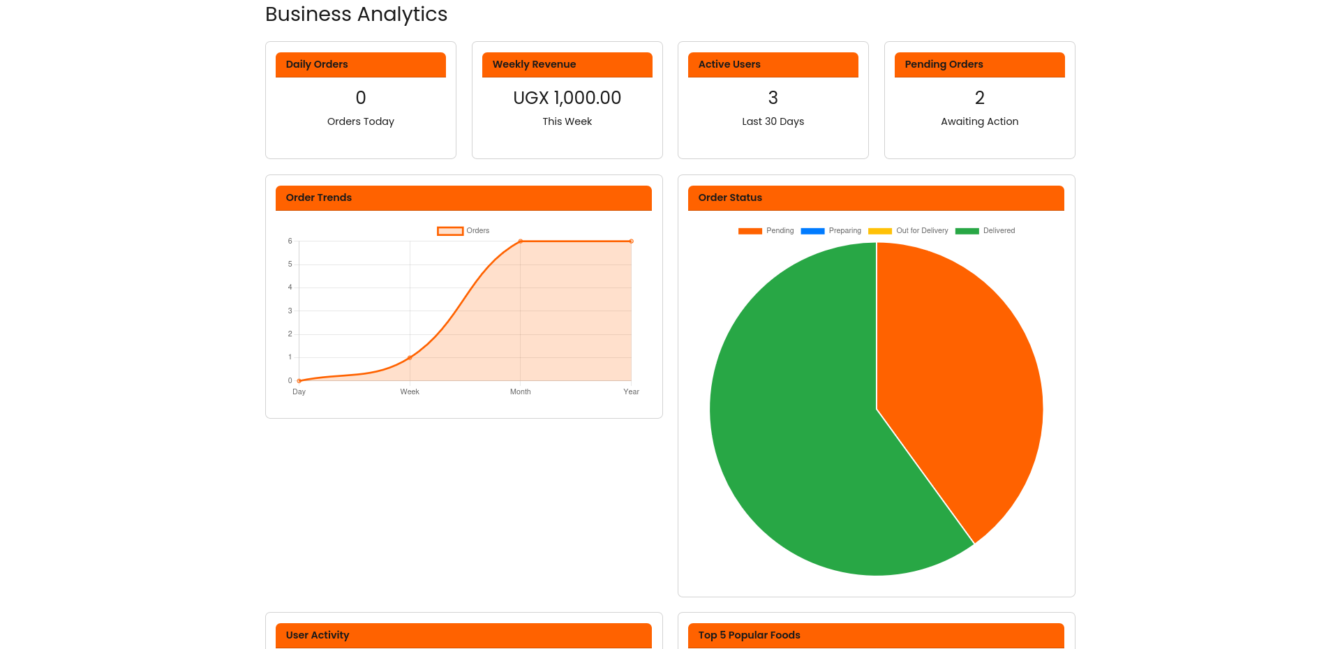Open the User Activity panel header
This screenshot has width=1340, height=649.
[463, 635]
